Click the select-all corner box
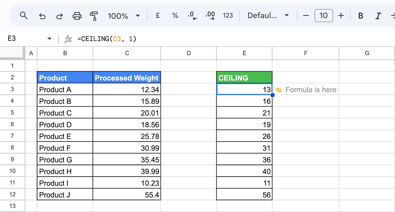Image resolution: width=395 pixels, height=212 pixels. tap(12, 53)
